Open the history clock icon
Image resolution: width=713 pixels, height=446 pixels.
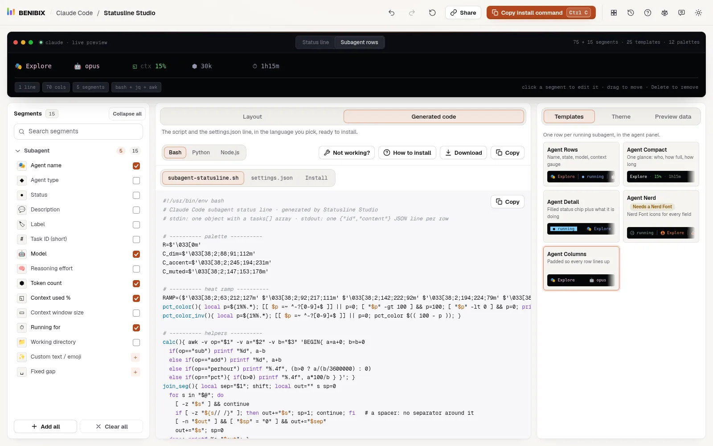(631, 13)
